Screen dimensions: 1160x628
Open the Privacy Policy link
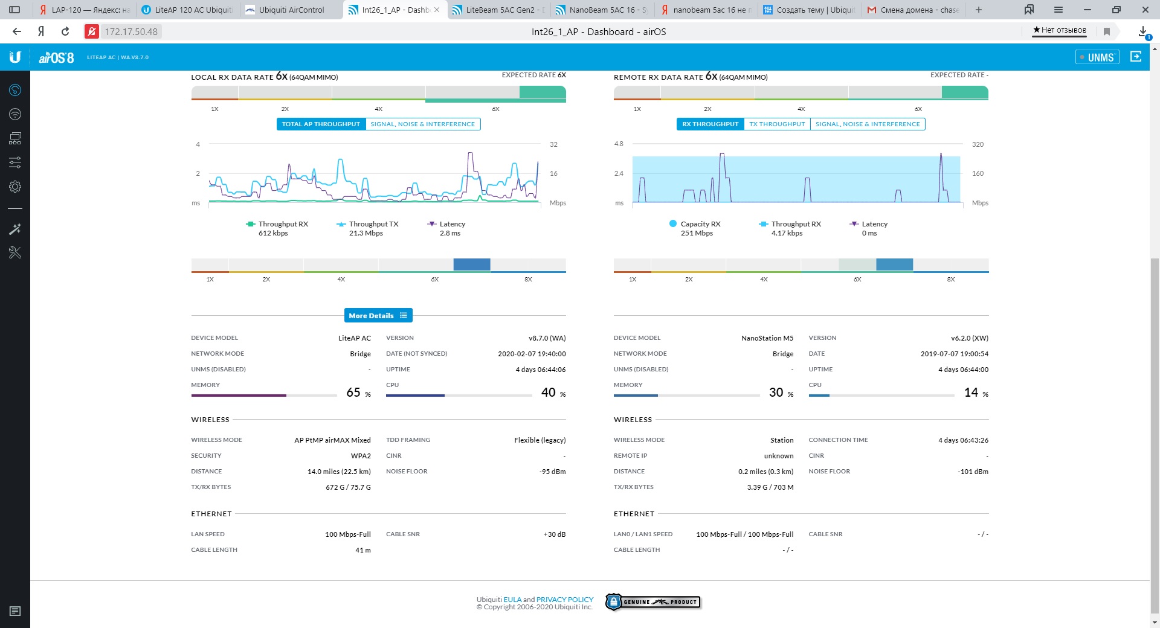point(565,600)
